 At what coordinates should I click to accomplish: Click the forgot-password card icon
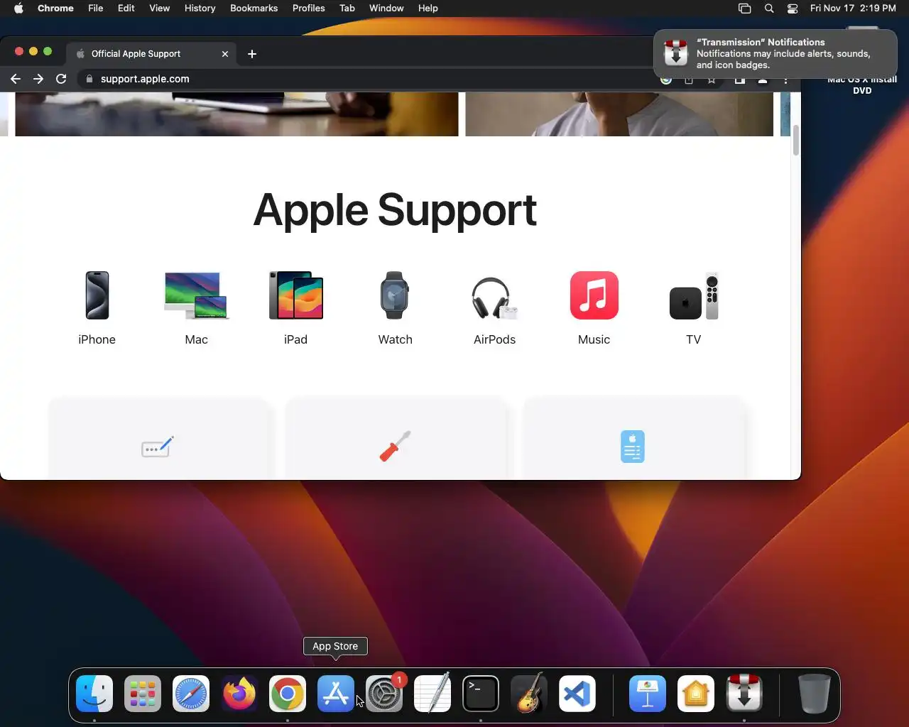(x=158, y=447)
